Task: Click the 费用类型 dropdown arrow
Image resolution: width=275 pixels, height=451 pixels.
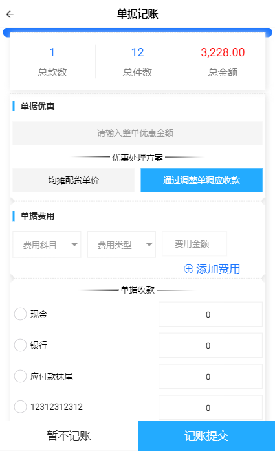Action: tap(149, 245)
